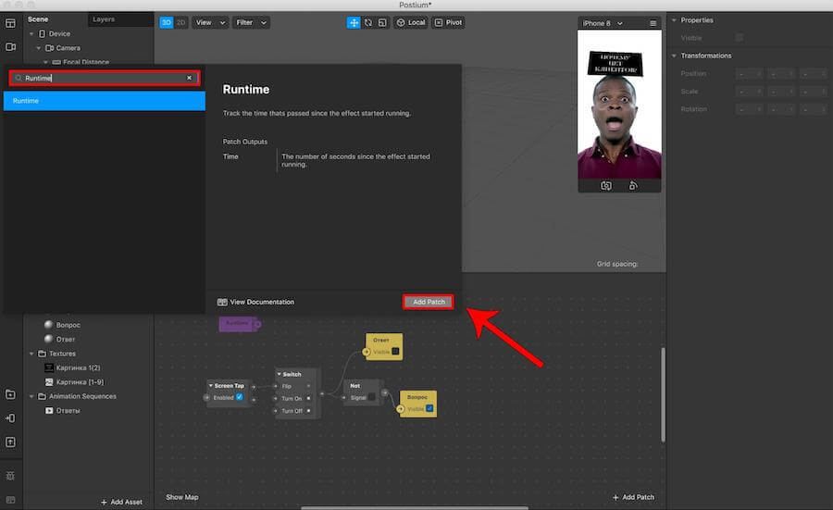833x510 pixels.
Task: Open the View dropdown
Action: tap(209, 22)
